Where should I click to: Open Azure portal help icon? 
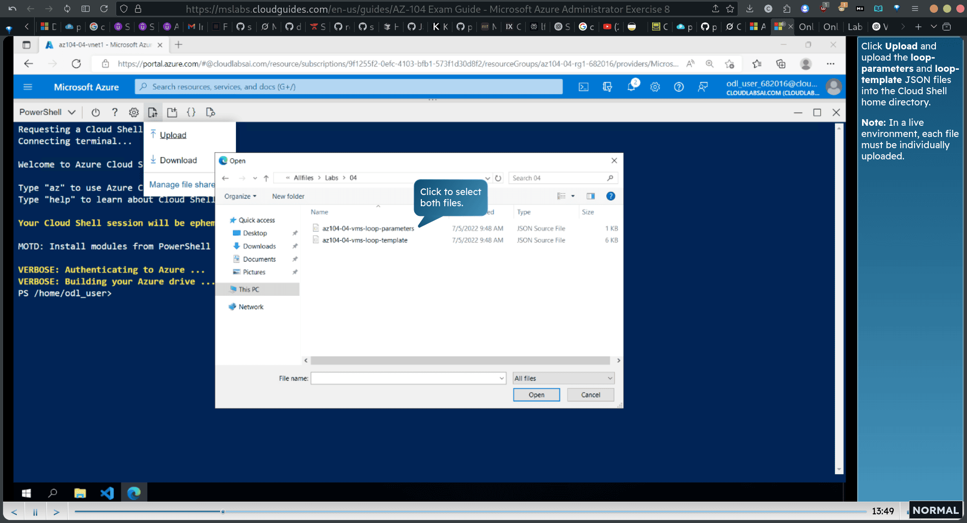click(679, 87)
